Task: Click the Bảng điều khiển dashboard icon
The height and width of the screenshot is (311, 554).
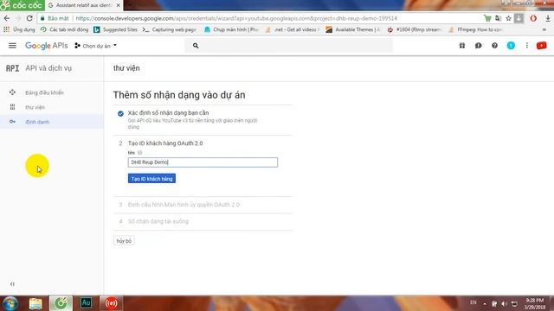Action: (x=12, y=92)
